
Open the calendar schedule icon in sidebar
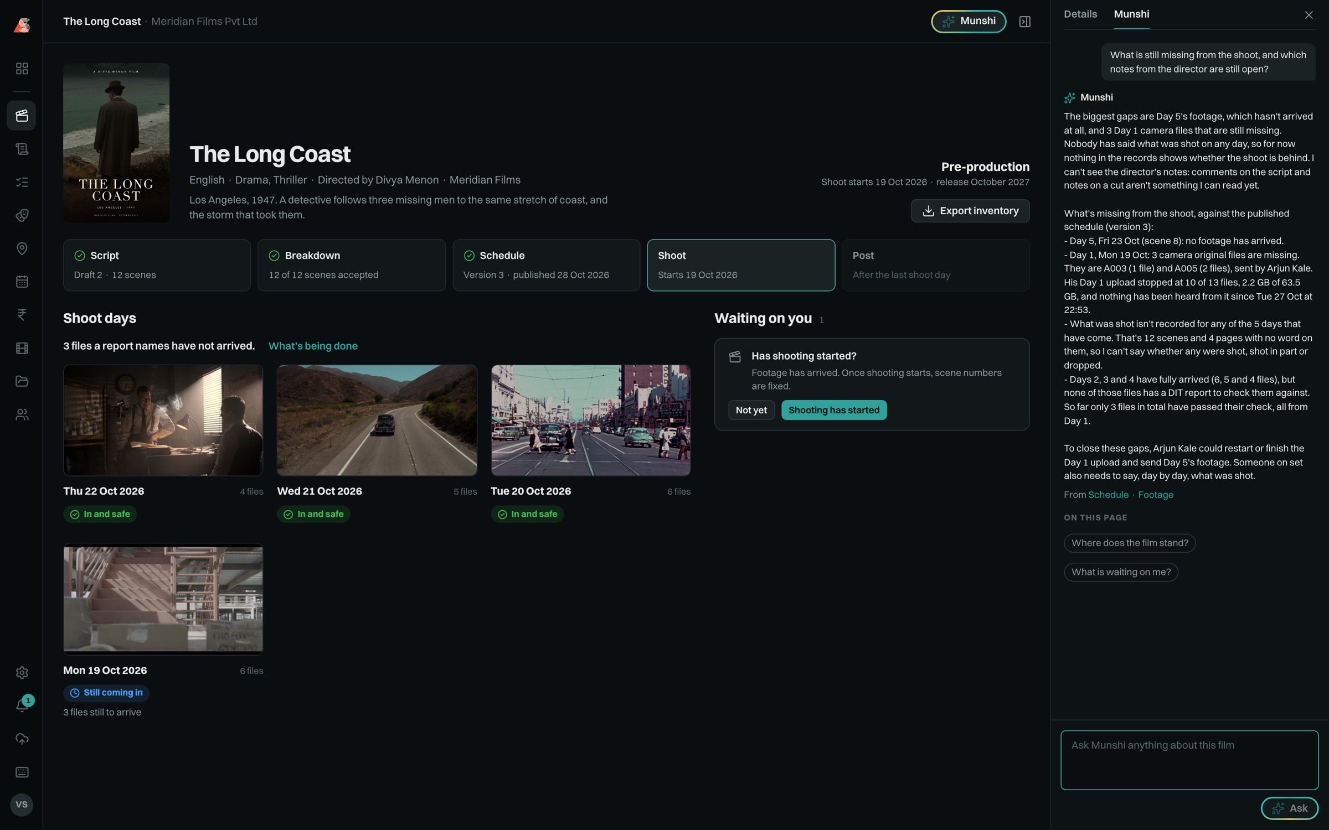[22, 282]
